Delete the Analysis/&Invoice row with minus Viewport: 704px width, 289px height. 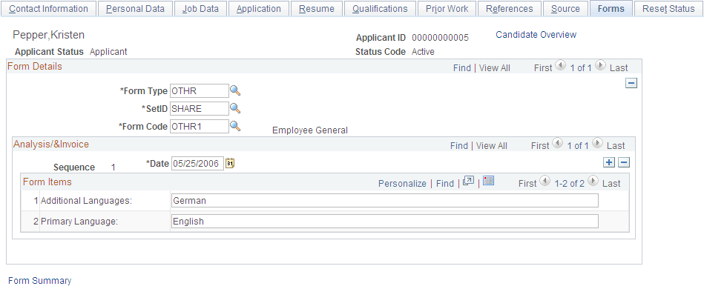[624, 162]
